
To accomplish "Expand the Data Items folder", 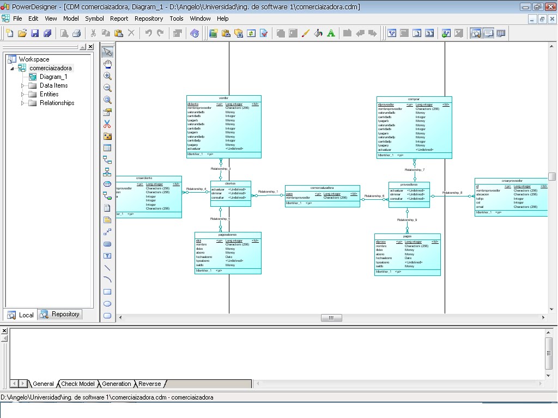I will (22, 85).
